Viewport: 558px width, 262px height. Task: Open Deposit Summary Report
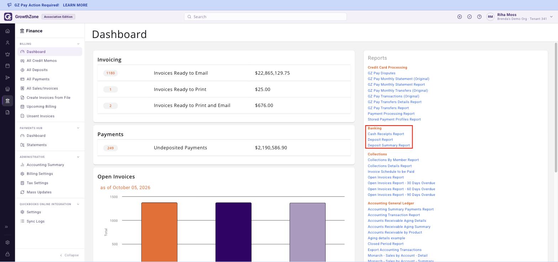pos(389,145)
